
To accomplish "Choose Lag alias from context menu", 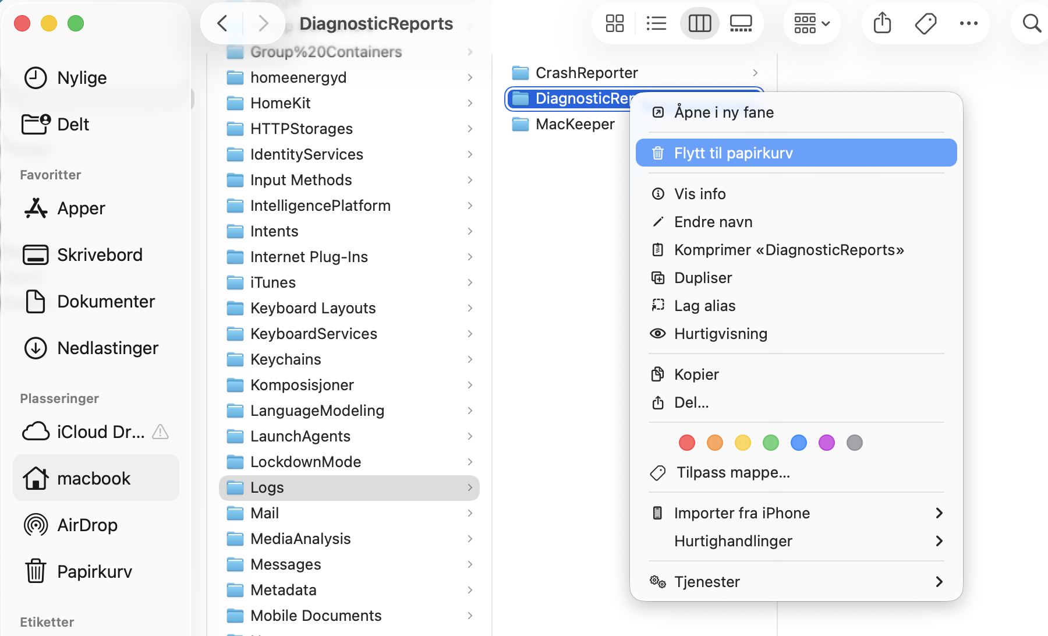I will pos(796,306).
